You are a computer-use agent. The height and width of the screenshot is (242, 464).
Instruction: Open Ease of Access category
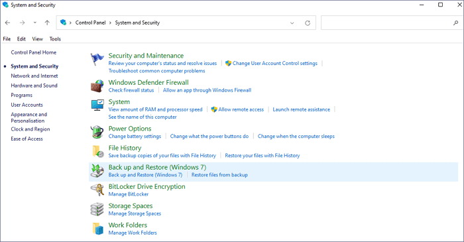point(27,139)
